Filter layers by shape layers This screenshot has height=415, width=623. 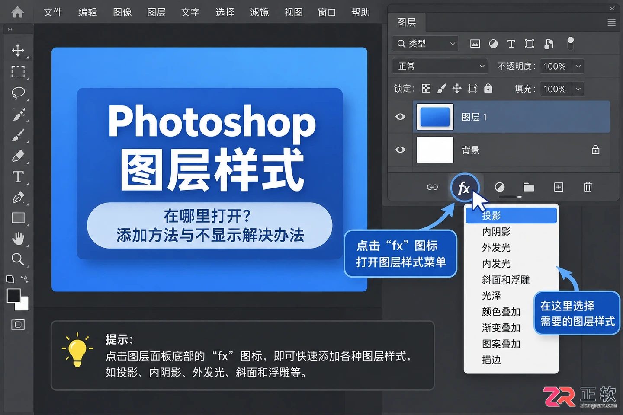529,44
